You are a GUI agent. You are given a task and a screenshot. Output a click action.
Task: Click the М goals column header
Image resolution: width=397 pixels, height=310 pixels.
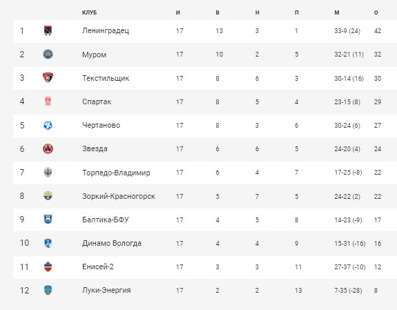[337, 12]
